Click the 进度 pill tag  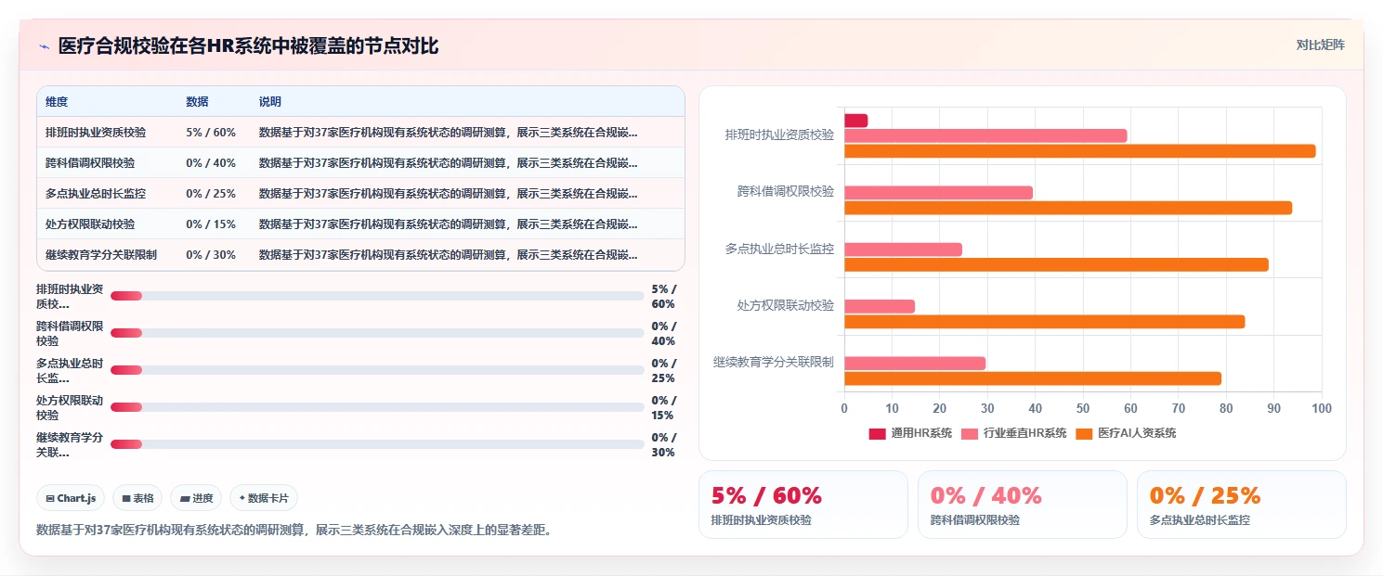(196, 498)
